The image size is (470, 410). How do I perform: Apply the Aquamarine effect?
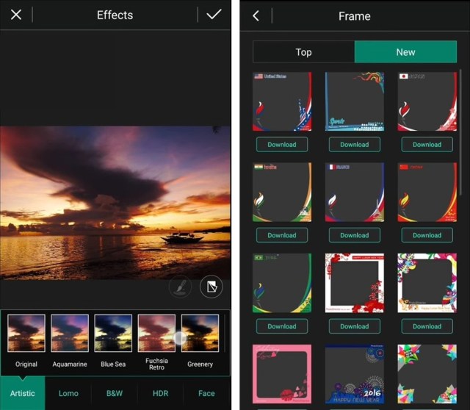point(70,334)
